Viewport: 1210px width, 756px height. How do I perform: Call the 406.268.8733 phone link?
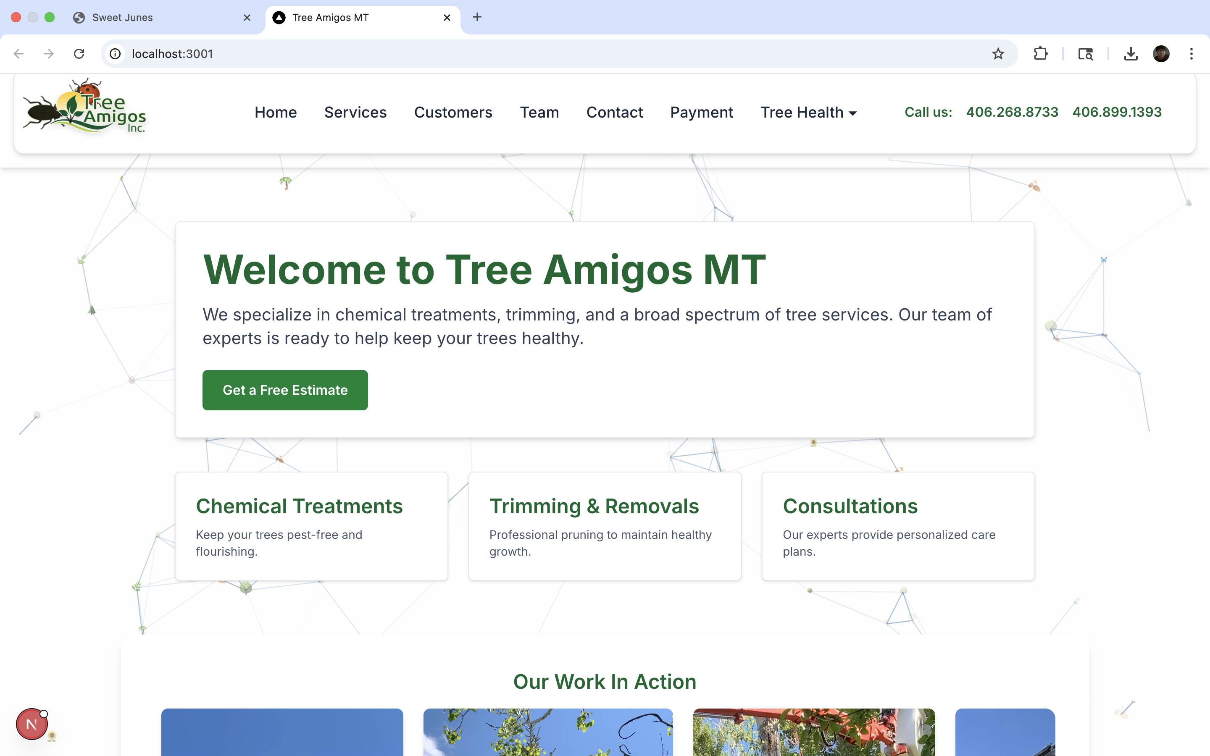[1012, 112]
